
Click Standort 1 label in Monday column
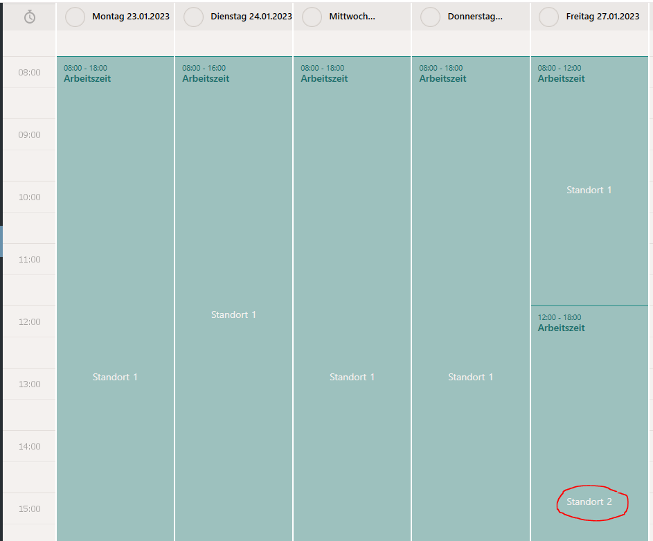coord(115,377)
